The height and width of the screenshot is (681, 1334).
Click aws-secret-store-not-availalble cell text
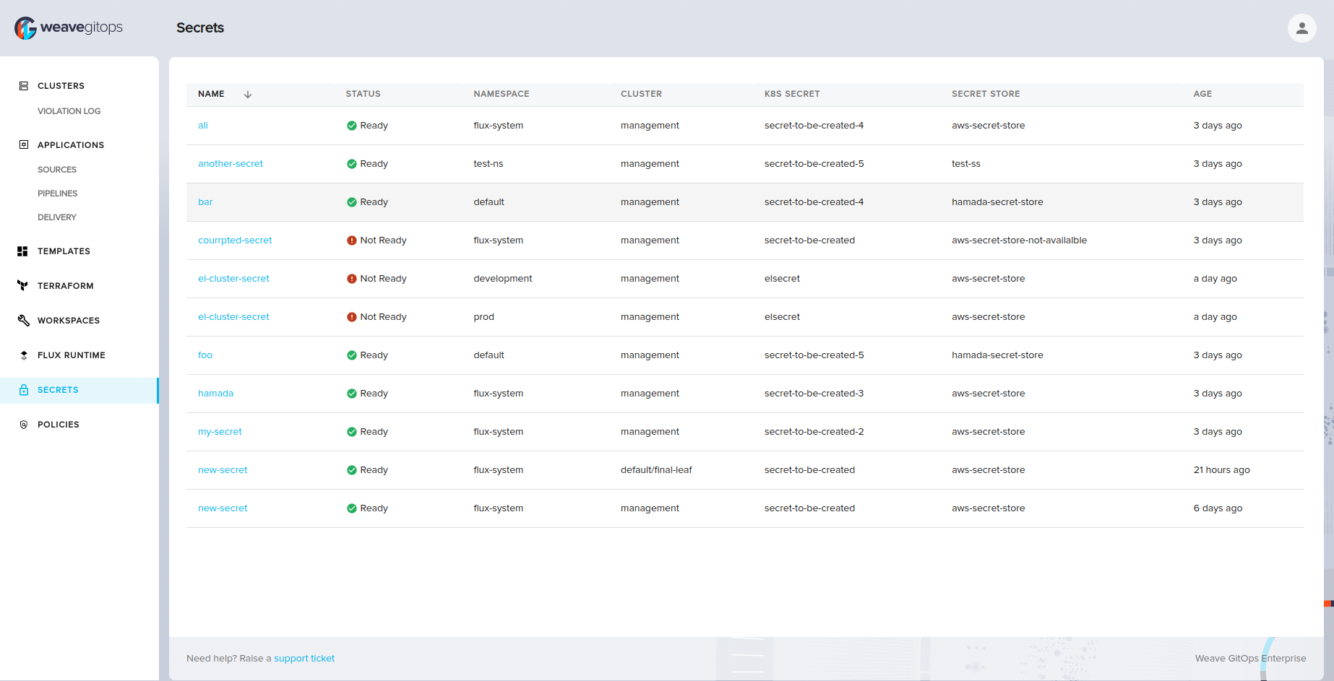point(1019,240)
